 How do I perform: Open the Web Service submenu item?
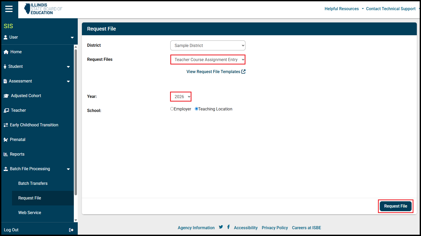click(30, 213)
